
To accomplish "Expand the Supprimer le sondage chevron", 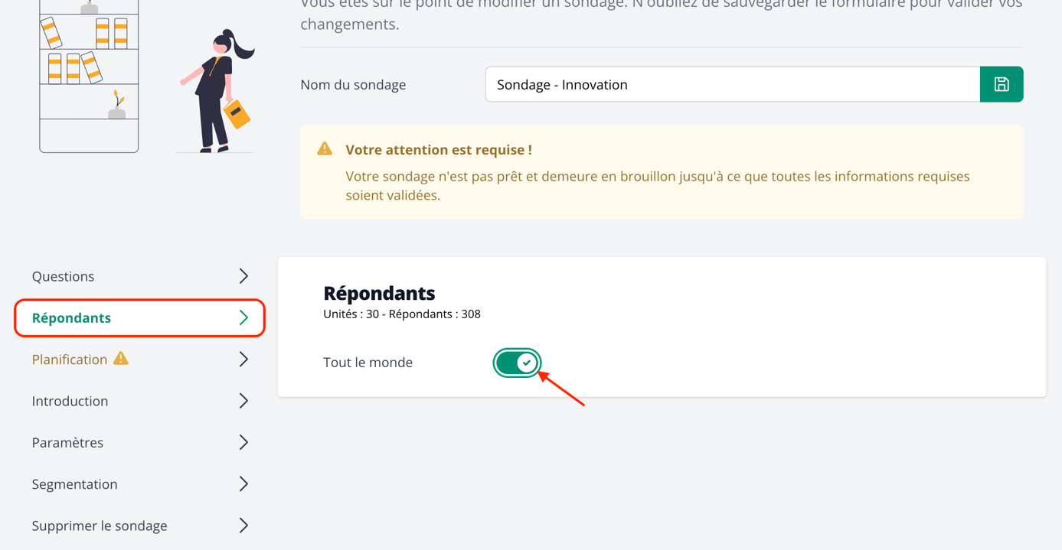I will (x=243, y=526).
